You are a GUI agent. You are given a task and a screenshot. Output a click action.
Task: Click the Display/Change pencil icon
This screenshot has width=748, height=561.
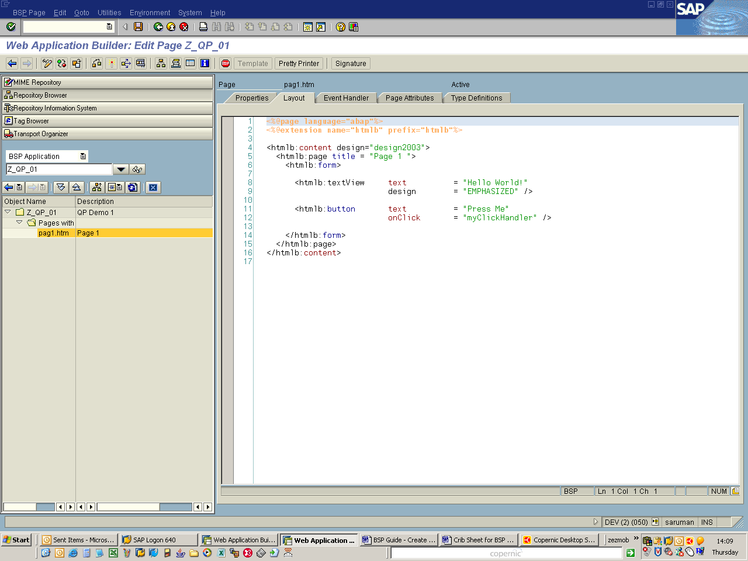(x=47, y=63)
